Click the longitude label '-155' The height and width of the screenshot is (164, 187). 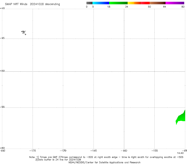155,151
